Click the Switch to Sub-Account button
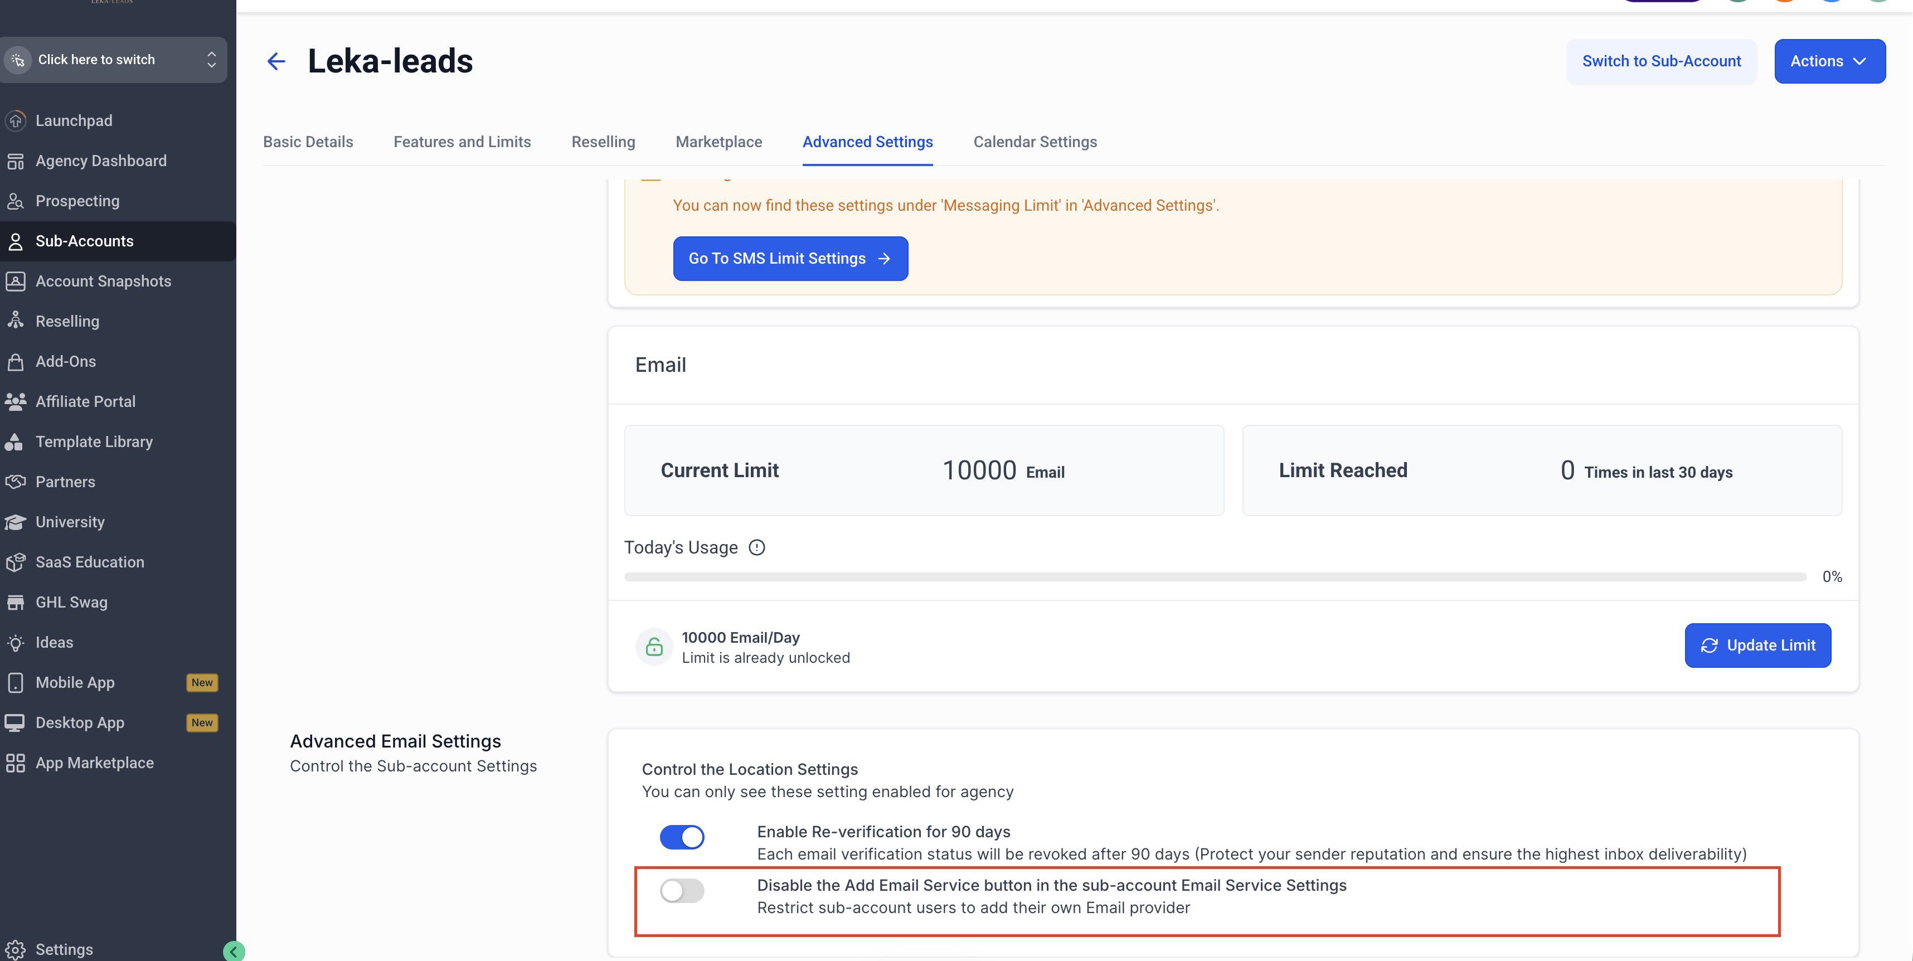Image resolution: width=1913 pixels, height=961 pixels. (1661, 61)
